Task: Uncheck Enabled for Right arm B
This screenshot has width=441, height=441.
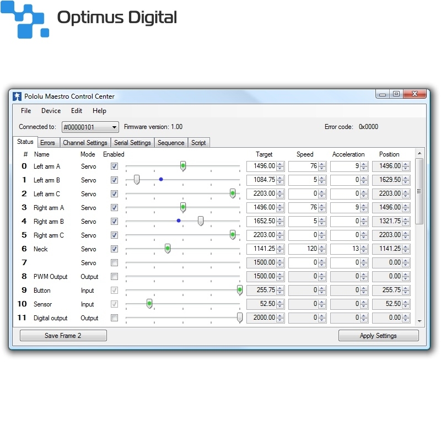Action: [x=114, y=222]
